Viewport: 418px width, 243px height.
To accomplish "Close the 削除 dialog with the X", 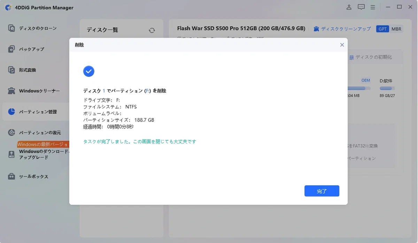I will [342, 45].
